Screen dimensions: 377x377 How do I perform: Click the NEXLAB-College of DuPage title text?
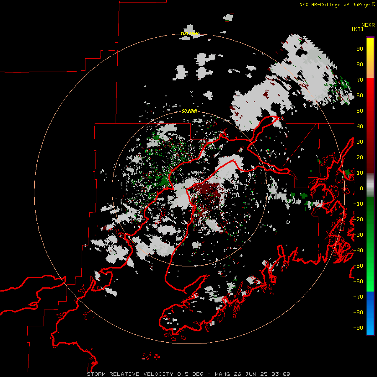point(334,5)
